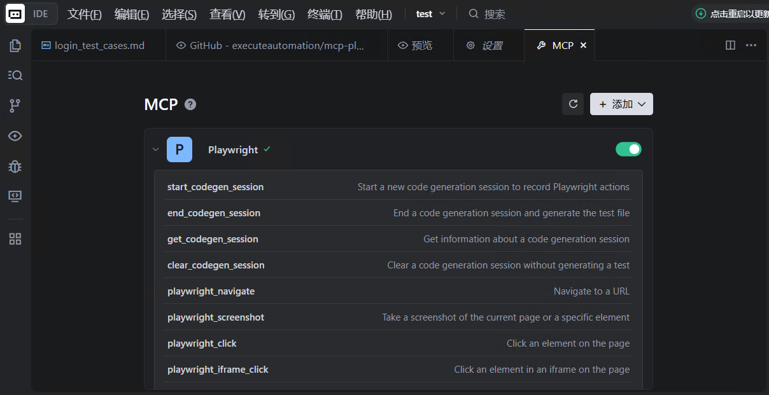769x395 pixels.
Task: Open the 选择(S) menu
Action: point(179,14)
